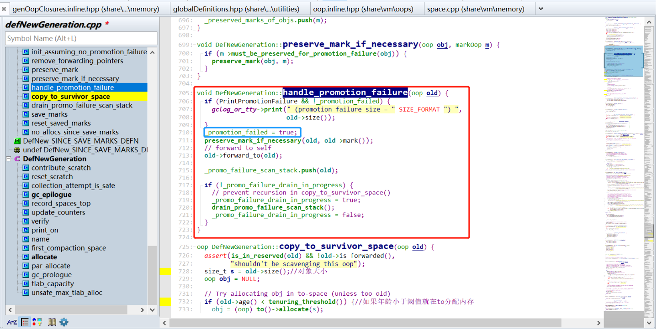
Task: Click the yellow bookmark marker at line 728
Action: click(x=165, y=272)
